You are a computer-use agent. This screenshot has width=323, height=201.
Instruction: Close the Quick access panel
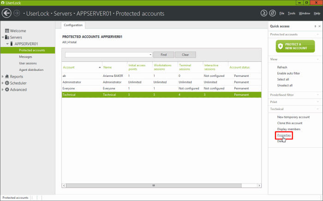pyautogui.click(x=319, y=26)
